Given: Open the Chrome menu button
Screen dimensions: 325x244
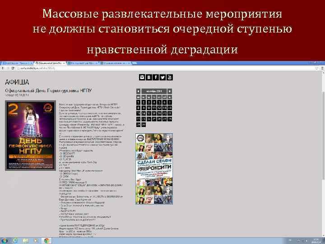Looking at the screenshot, I should coord(322,68).
